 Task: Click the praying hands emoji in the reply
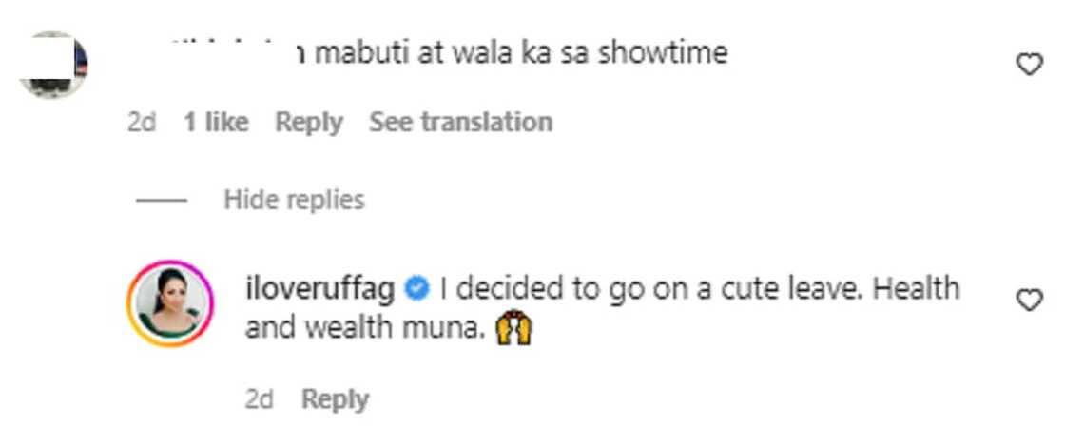(513, 329)
